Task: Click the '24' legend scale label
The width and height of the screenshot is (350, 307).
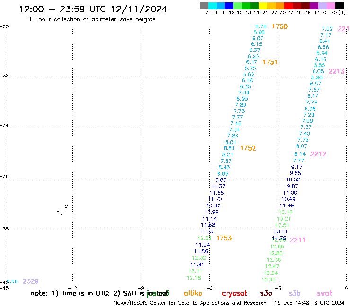Action: click(x=265, y=13)
